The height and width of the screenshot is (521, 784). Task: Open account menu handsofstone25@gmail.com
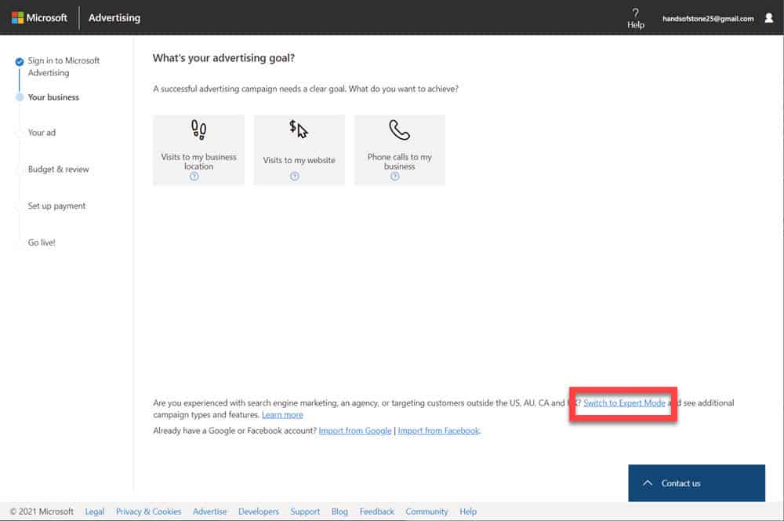click(x=707, y=19)
